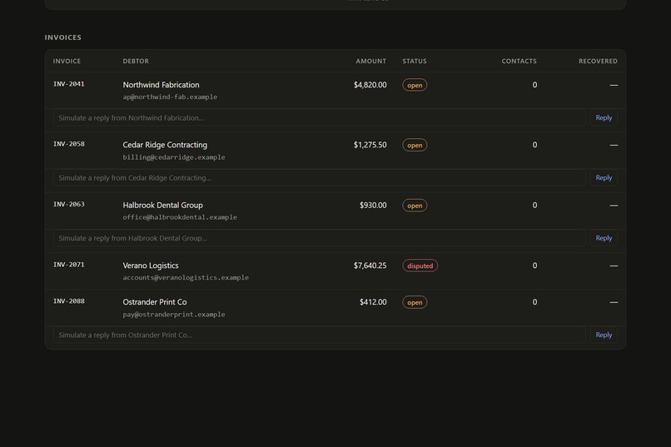Screen dimensions: 671x447
Task: Click email accounts@veranologistics.example
Action: pyautogui.click(x=186, y=278)
